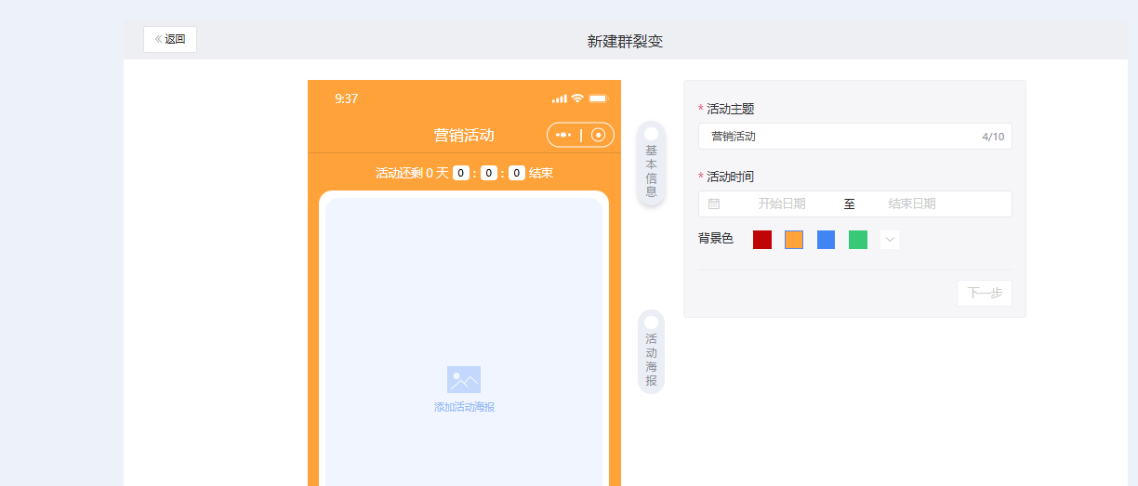Expand the custom background color dropdown
The image size is (1138, 486).
(890, 240)
